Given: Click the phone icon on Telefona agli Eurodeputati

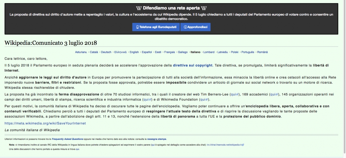Looking at the screenshot, I should tap(137, 27).
